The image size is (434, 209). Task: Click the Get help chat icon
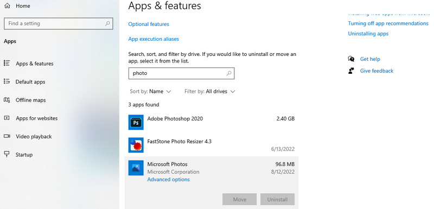(351, 59)
